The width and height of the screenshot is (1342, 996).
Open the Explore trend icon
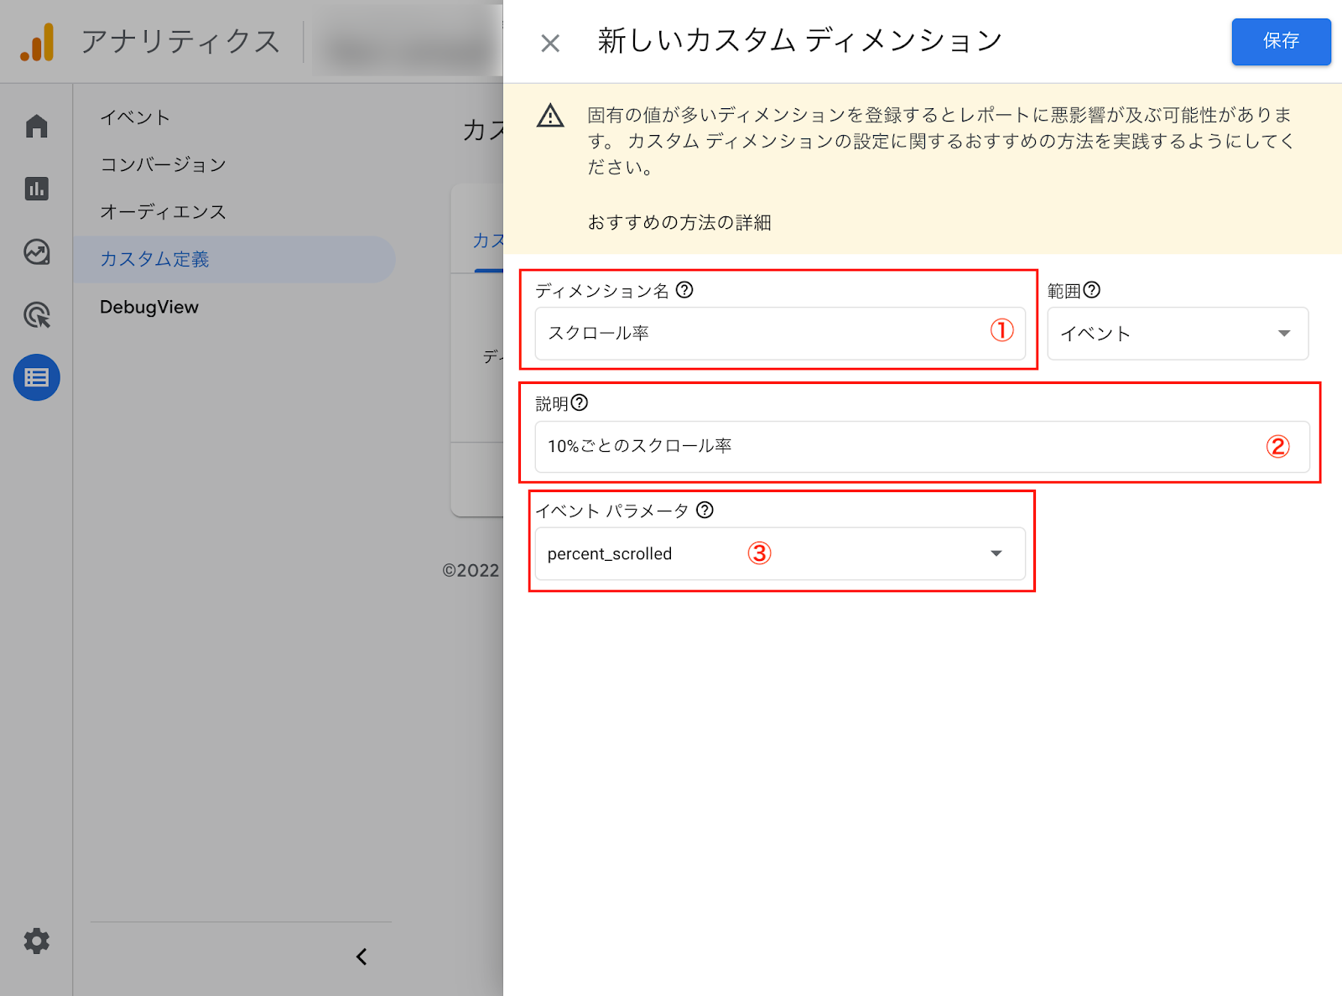[x=36, y=252]
